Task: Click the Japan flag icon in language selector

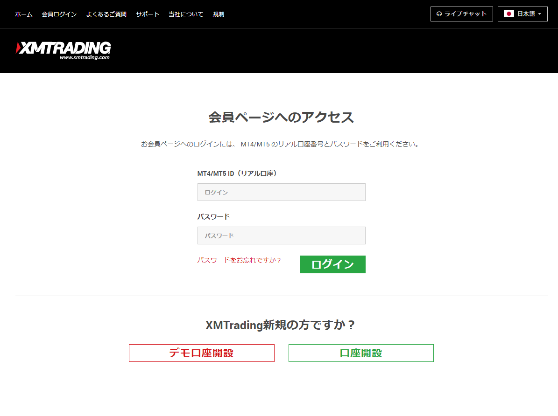Action: tap(509, 14)
